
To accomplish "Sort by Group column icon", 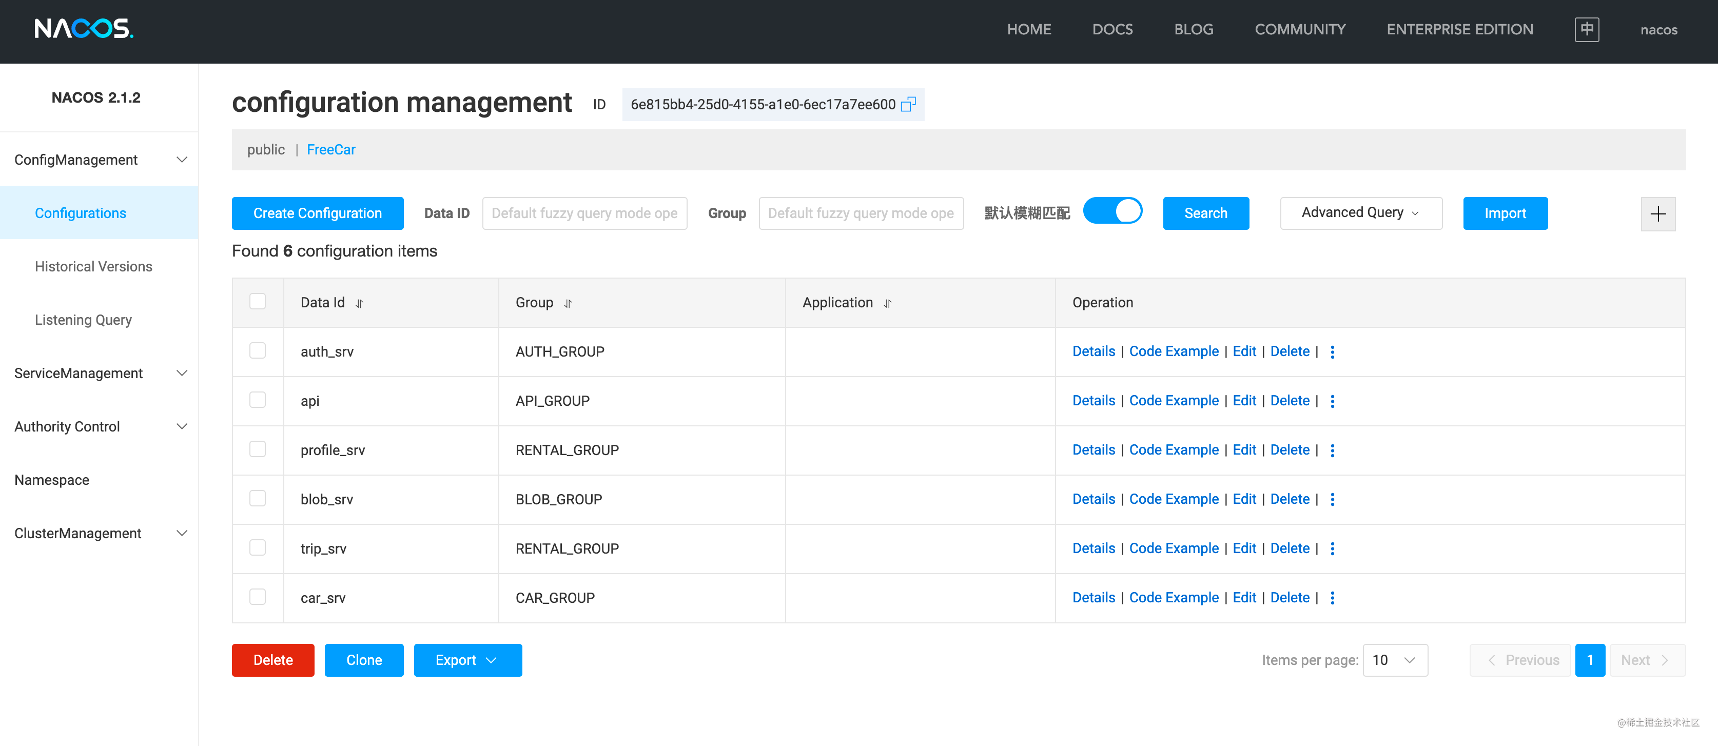I will click(568, 303).
